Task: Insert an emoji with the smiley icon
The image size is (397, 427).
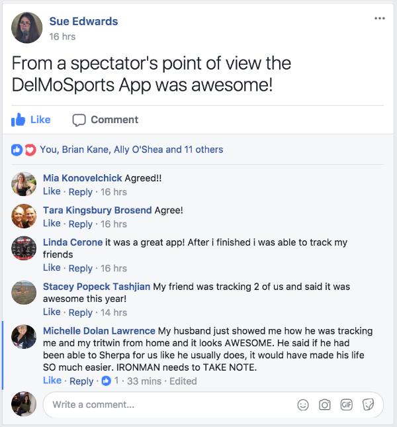Action: [303, 404]
